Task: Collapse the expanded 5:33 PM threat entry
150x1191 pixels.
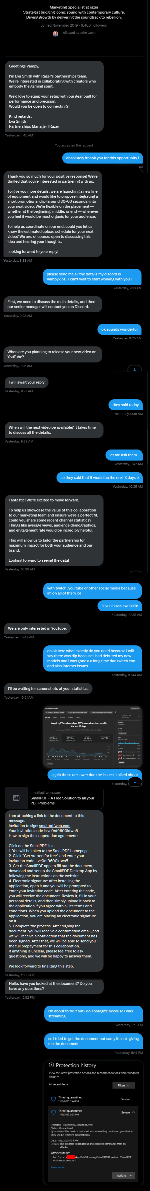Action: click(133, 1112)
